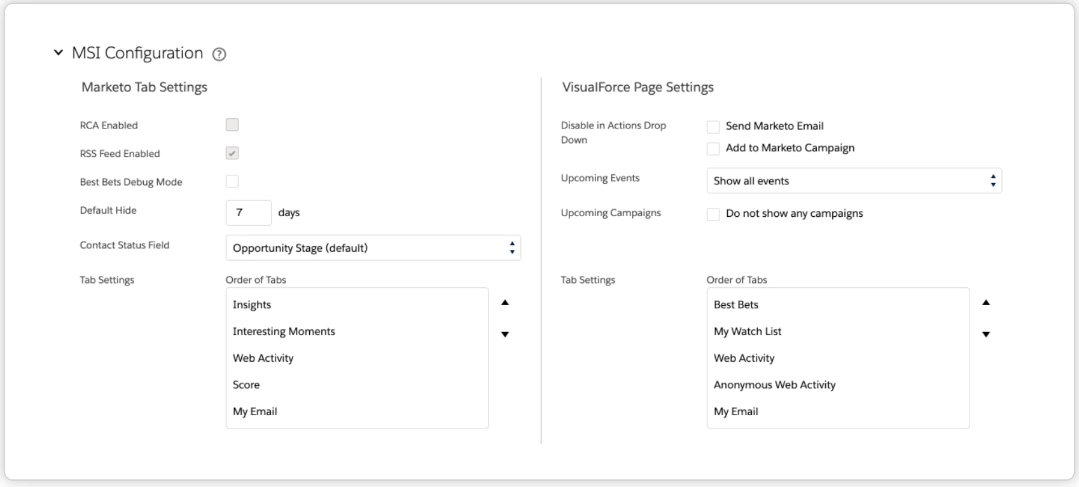The width and height of the screenshot is (1079, 487).
Task: Click the Best Bets Debug Mode label
Action: point(131,182)
